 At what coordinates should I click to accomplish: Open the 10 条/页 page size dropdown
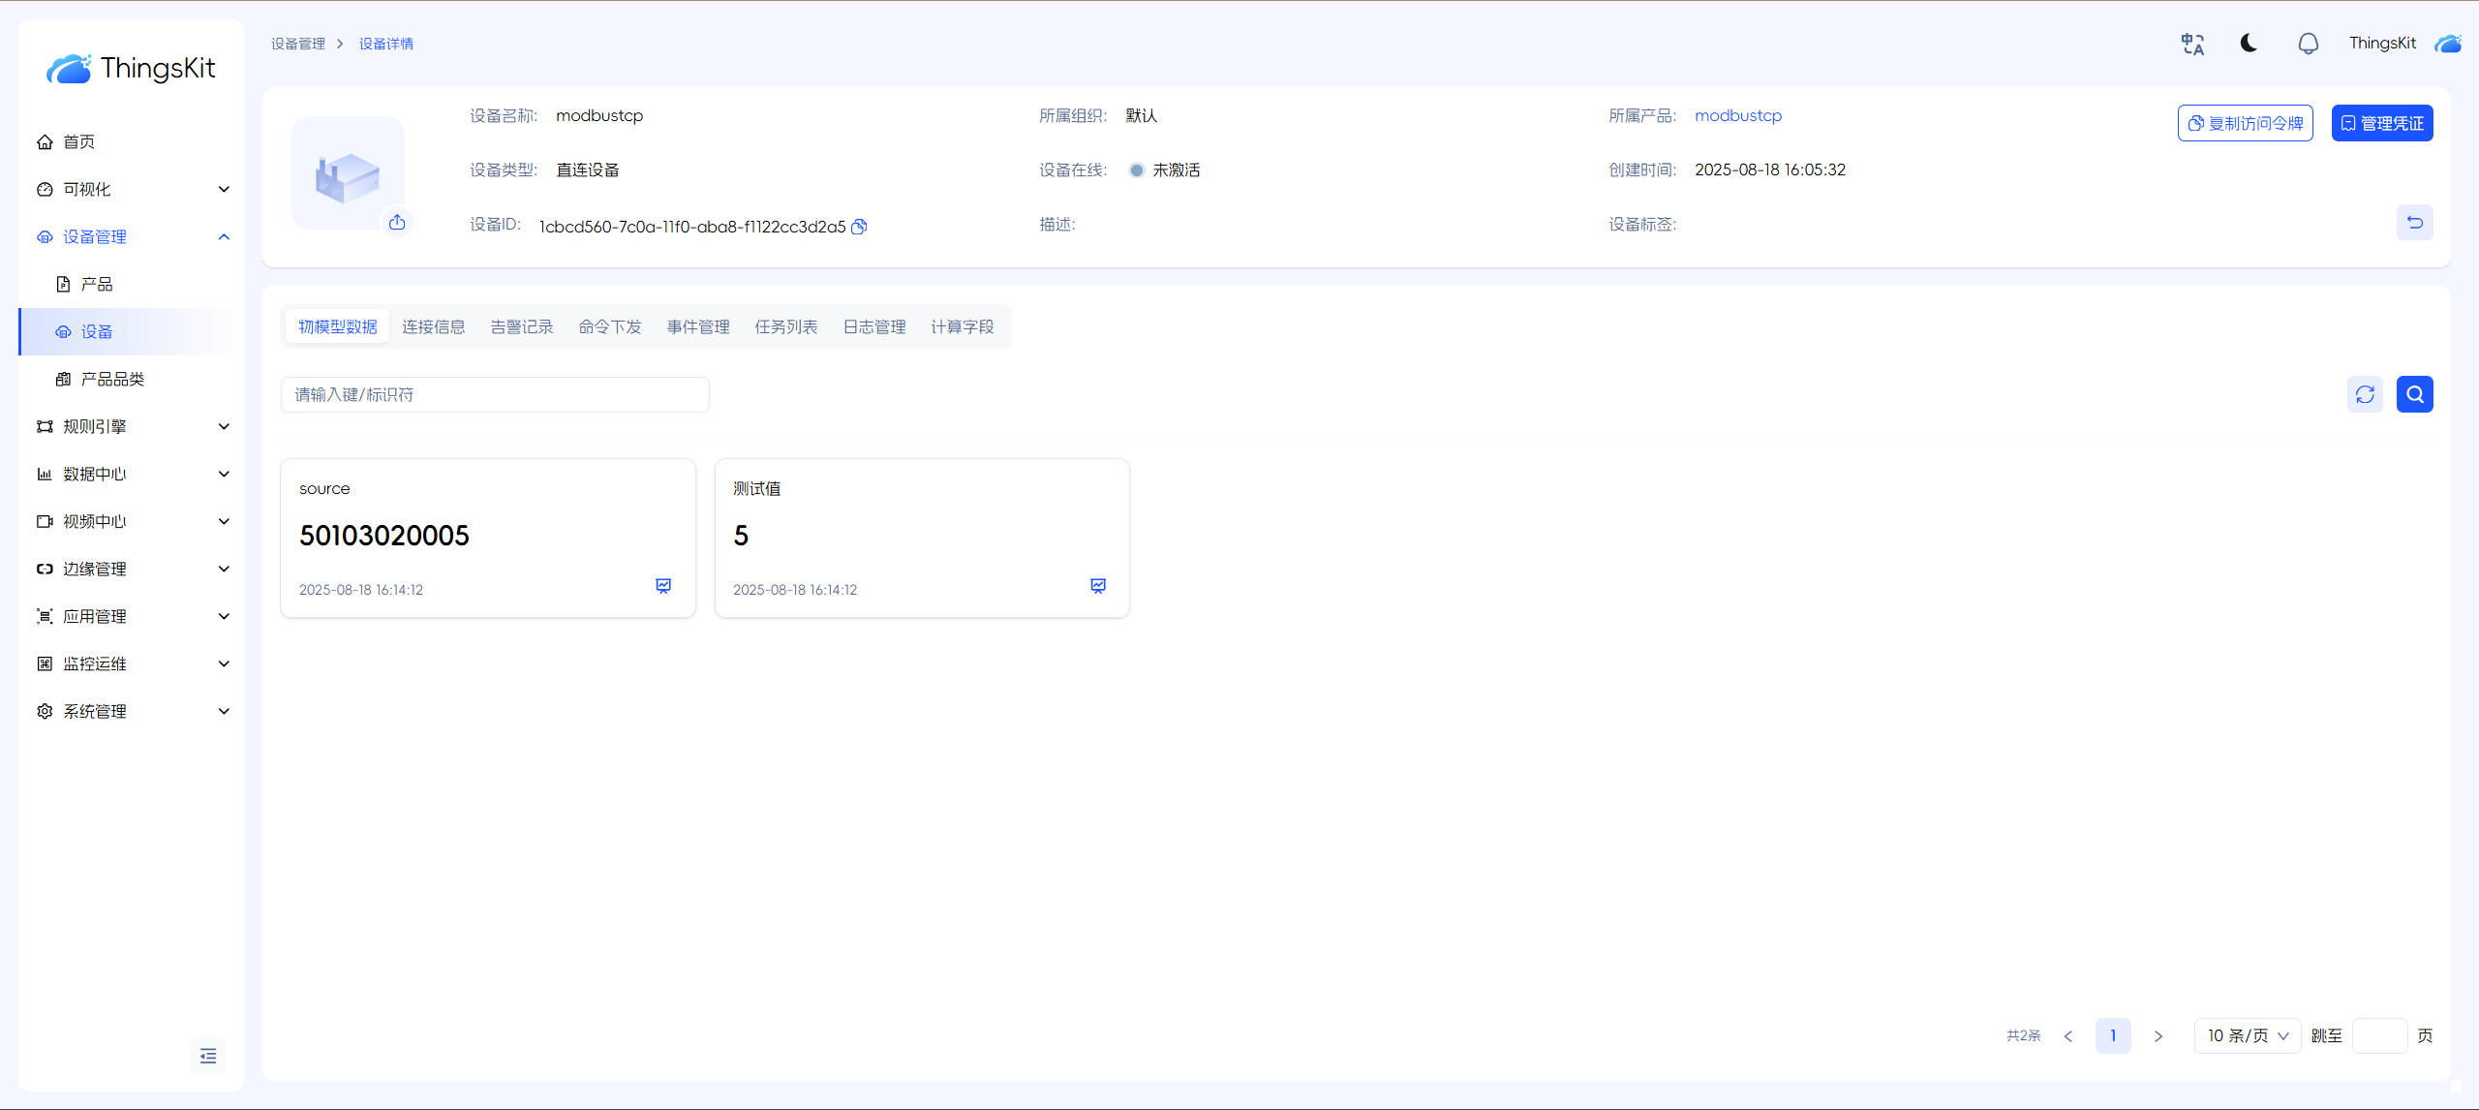coord(2247,1035)
